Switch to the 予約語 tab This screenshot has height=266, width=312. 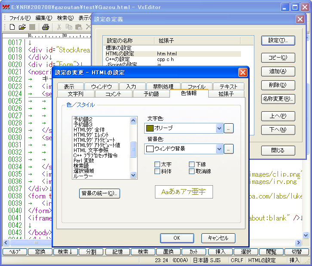point(151,94)
